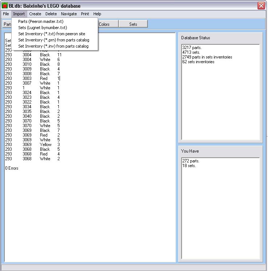Open the Delete menu

[51, 14]
